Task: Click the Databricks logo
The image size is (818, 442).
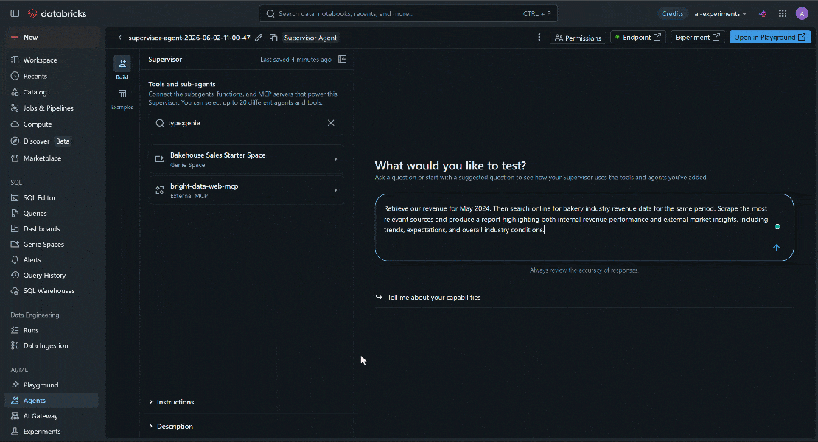Action: pos(57,13)
